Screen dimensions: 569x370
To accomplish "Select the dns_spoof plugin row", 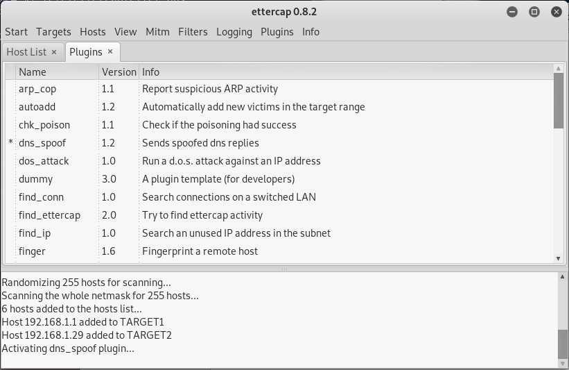I will (41, 143).
